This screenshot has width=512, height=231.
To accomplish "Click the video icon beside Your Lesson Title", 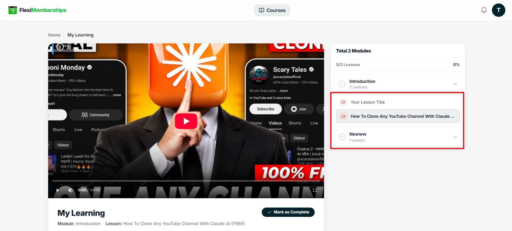I will [343, 102].
